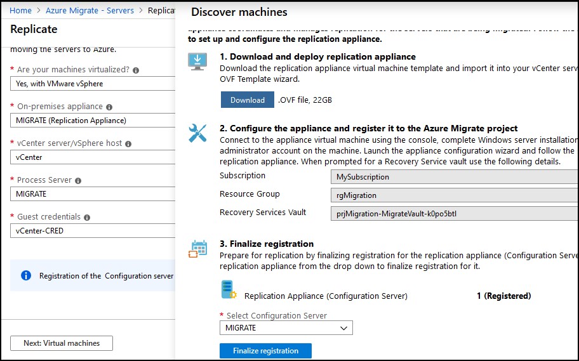Expand the Select Configuration Server dropdown
Screen dimensions: 579x361
286,328
